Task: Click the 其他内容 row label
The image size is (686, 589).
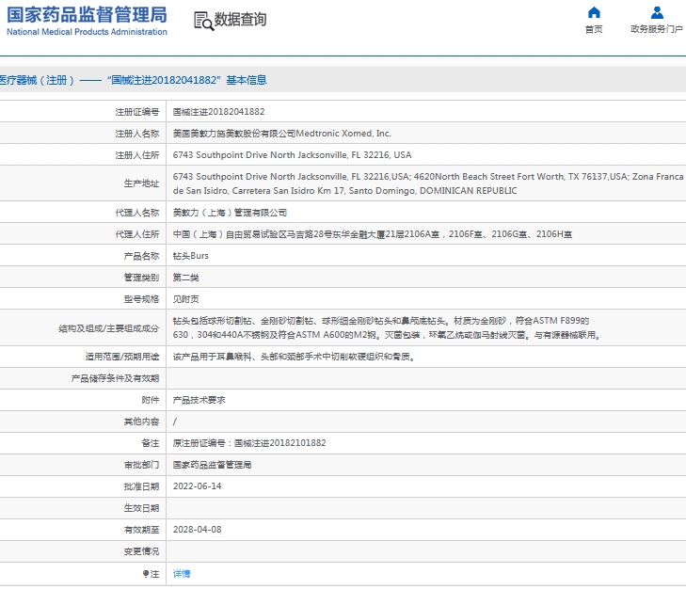Action: [x=142, y=422]
